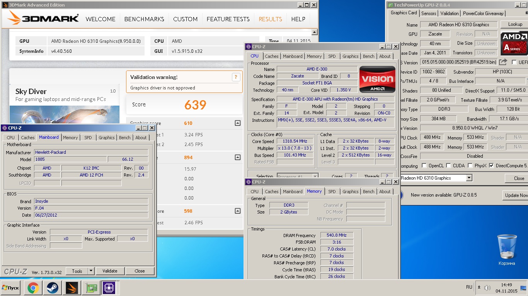The image size is (528, 296).
Task: Go to the BENCHMARKS section in 3DMark
Action: click(x=144, y=19)
